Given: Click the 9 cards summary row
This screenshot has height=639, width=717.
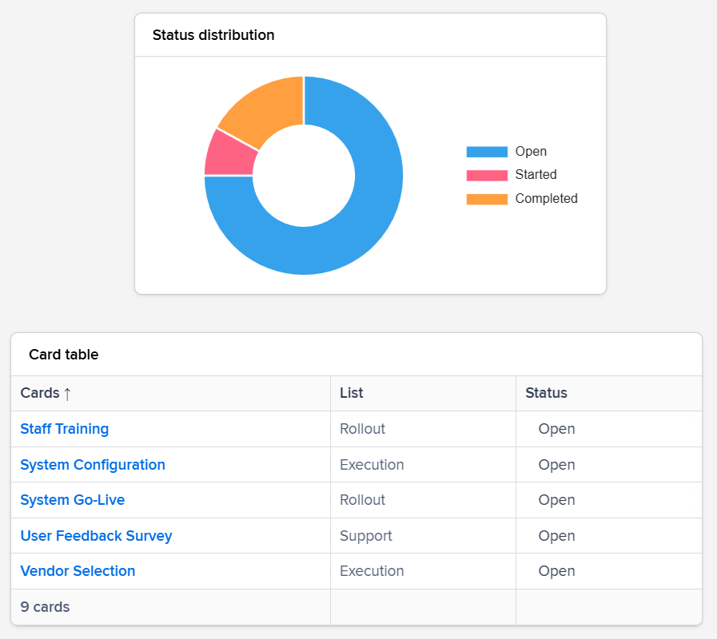Looking at the screenshot, I should coord(44,607).
